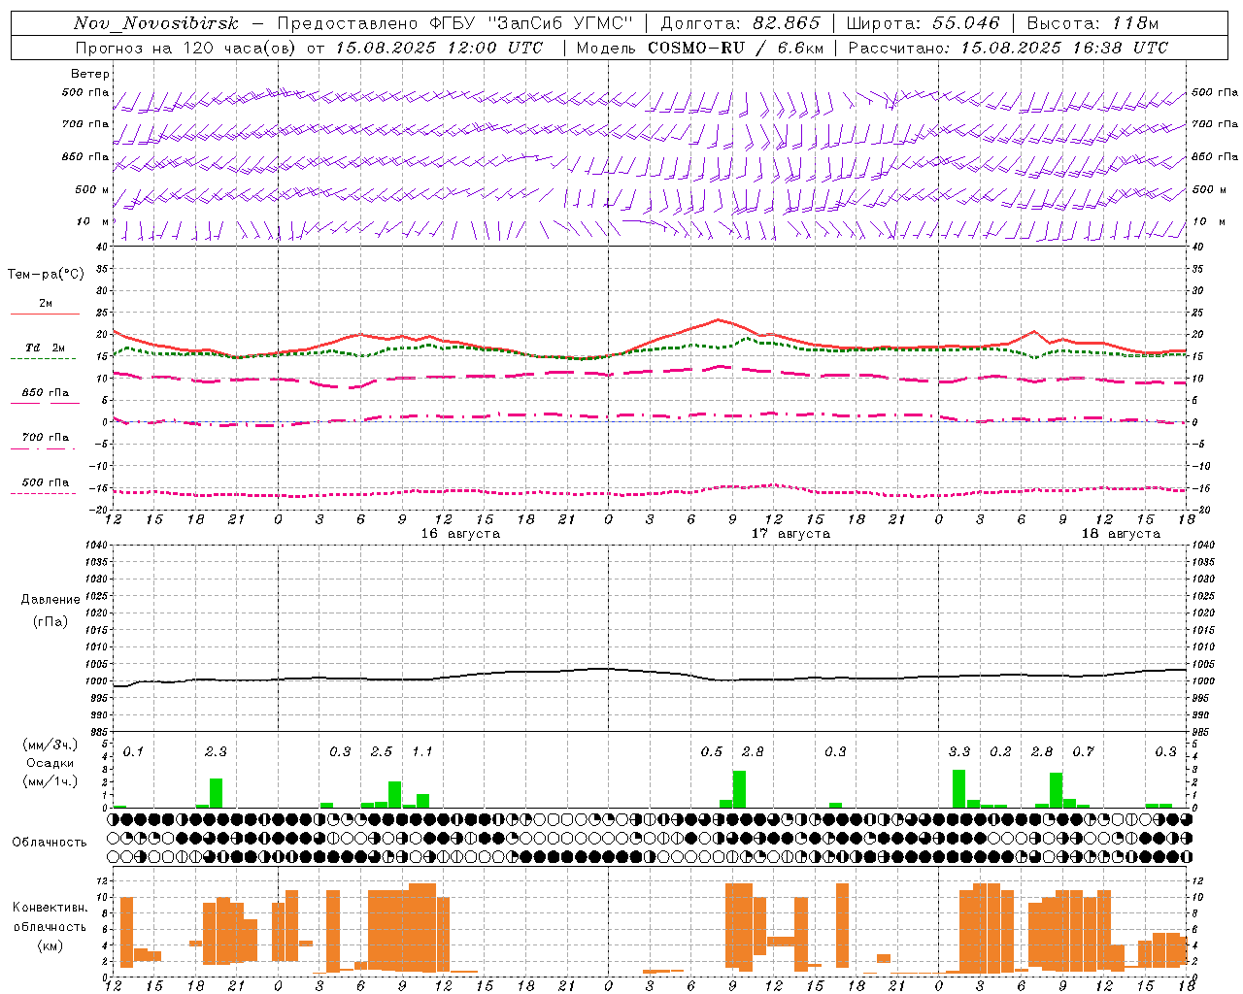The height and width of the screenshot is (994, 1243).
Task: Click the '2м' temperature legend entry
Action: coord(46,303)
